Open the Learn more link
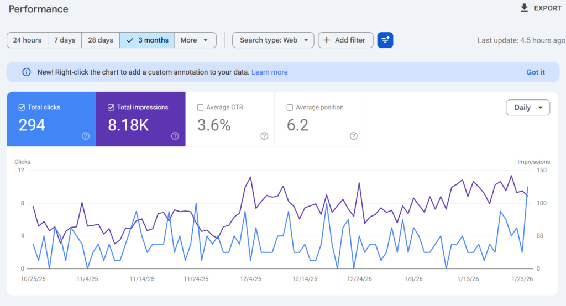Image resolution: width=566 pixels, height=306 pixels. click(x=270, y=72)
